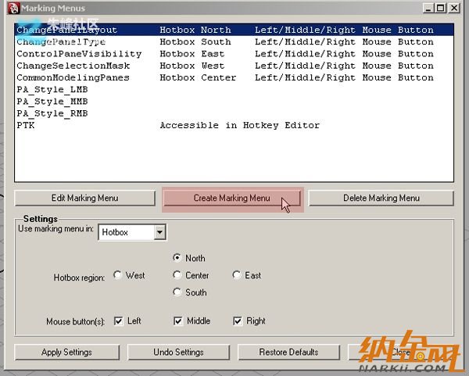The image size is (469, 376).
Task: Click the Apply Settings button
Action: pyautogui.click(x=66, y=352)
